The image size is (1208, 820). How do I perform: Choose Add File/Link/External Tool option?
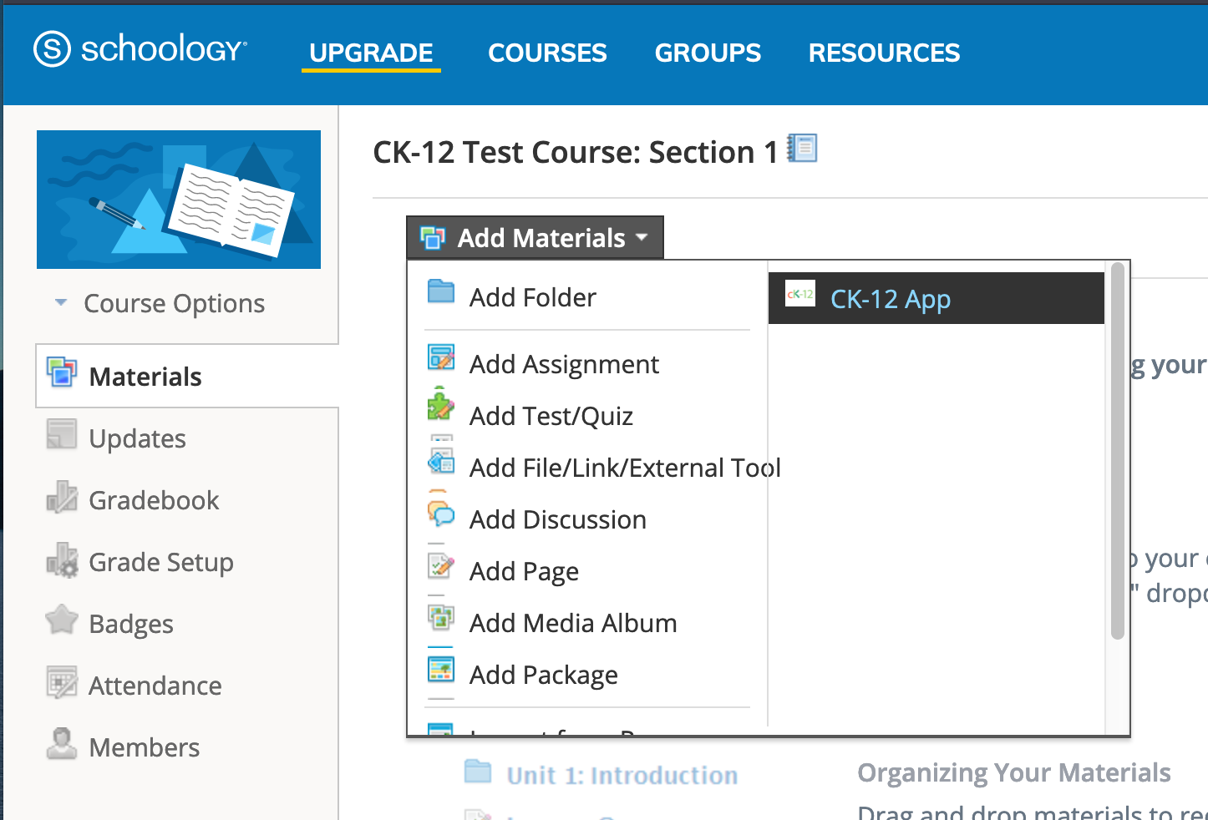point(625,468)
